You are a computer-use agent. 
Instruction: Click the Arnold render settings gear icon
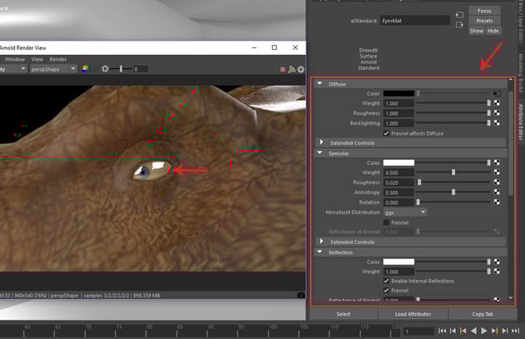(x=301, y=69)
